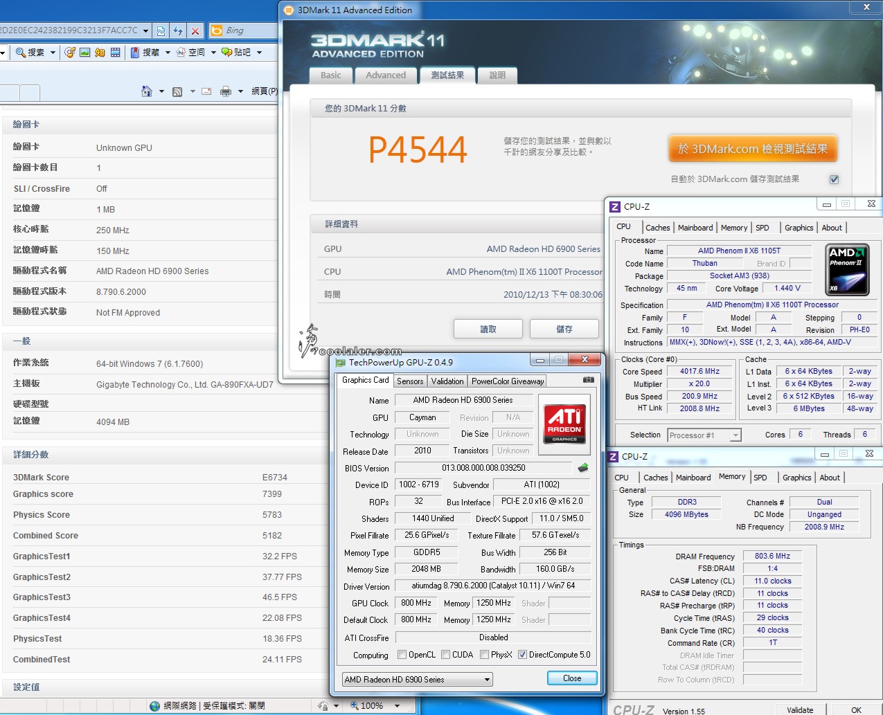
Task: Click the film strip video toolbar icon
Action: pyautogui.click(x=115, y=52)
